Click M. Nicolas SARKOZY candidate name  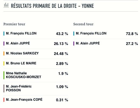tap(22, 53)
